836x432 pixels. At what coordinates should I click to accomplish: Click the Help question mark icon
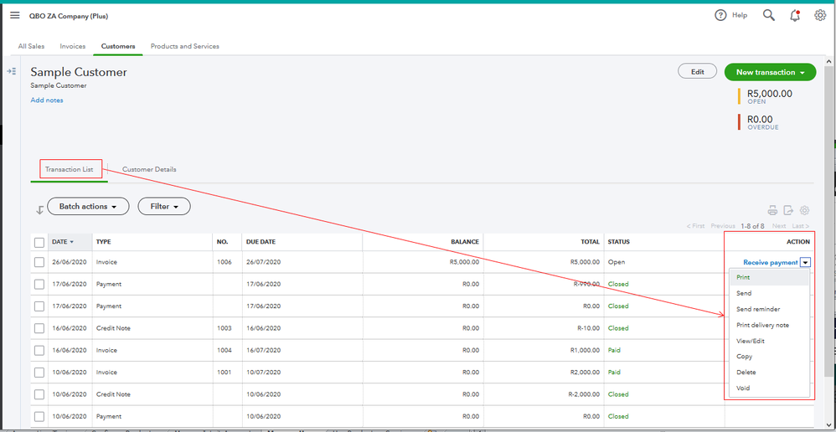tap(720, 15)
